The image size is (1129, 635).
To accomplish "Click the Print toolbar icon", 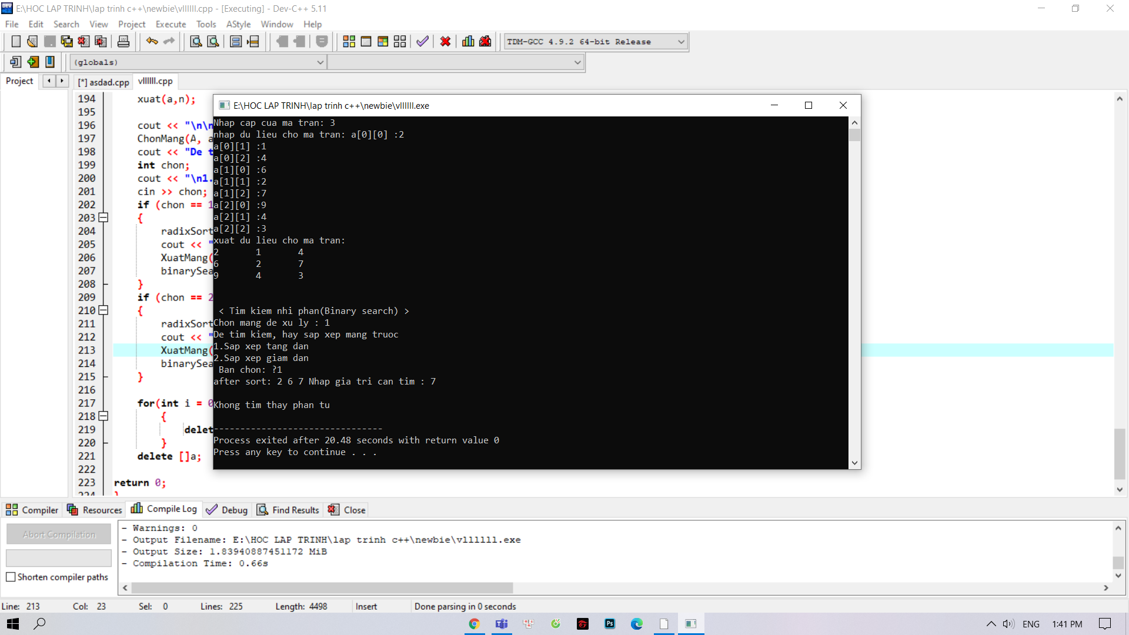I will (123, 41).
